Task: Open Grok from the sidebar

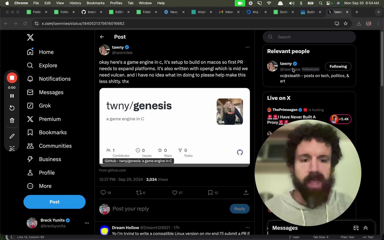Action: [x=39, y=106]
